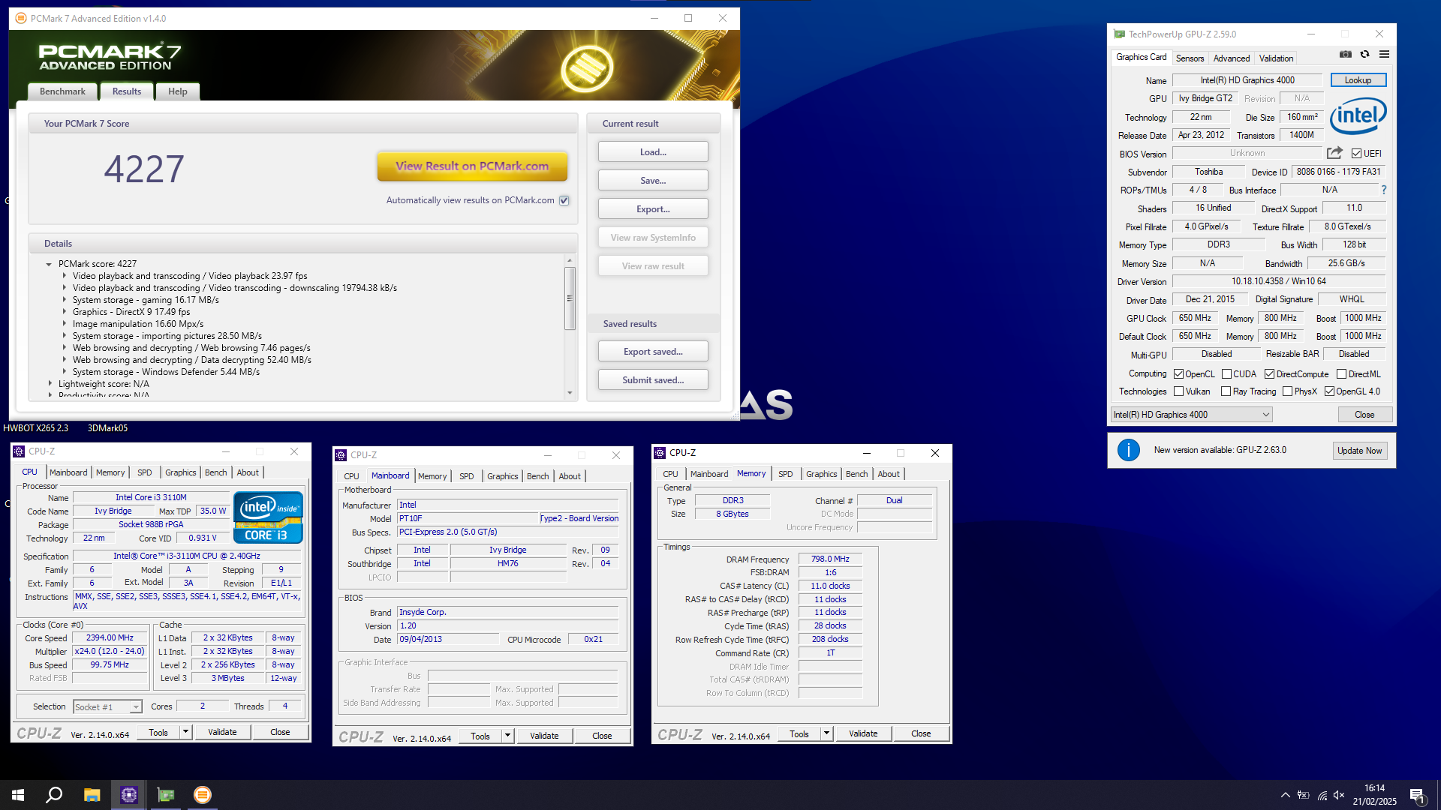Switch to GPU-Z Sensors tab
Viewport: 1441px width, 810px height.
pyautogui.click(x=1190, y=58)
